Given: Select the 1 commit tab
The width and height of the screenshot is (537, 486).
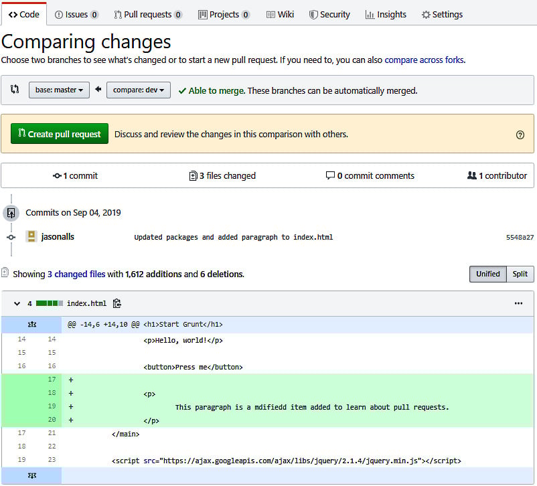Looking at the screenshot, I should click(76, 175).
